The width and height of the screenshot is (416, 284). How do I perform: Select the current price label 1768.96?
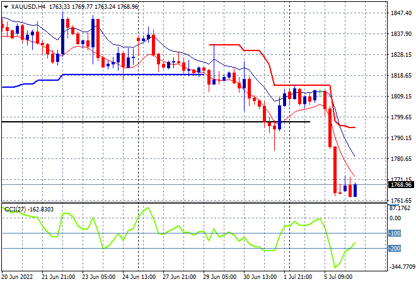401,185
